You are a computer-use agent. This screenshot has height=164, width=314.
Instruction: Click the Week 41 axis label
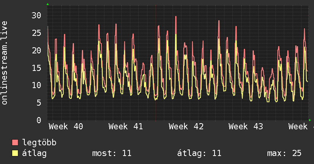point(126,127)
